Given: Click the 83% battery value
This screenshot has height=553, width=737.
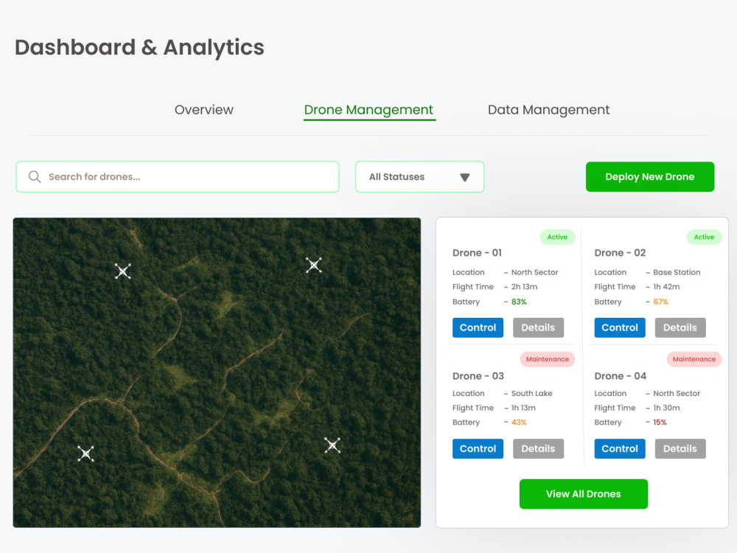Looking at the screenshot, I should click(519, 302).
